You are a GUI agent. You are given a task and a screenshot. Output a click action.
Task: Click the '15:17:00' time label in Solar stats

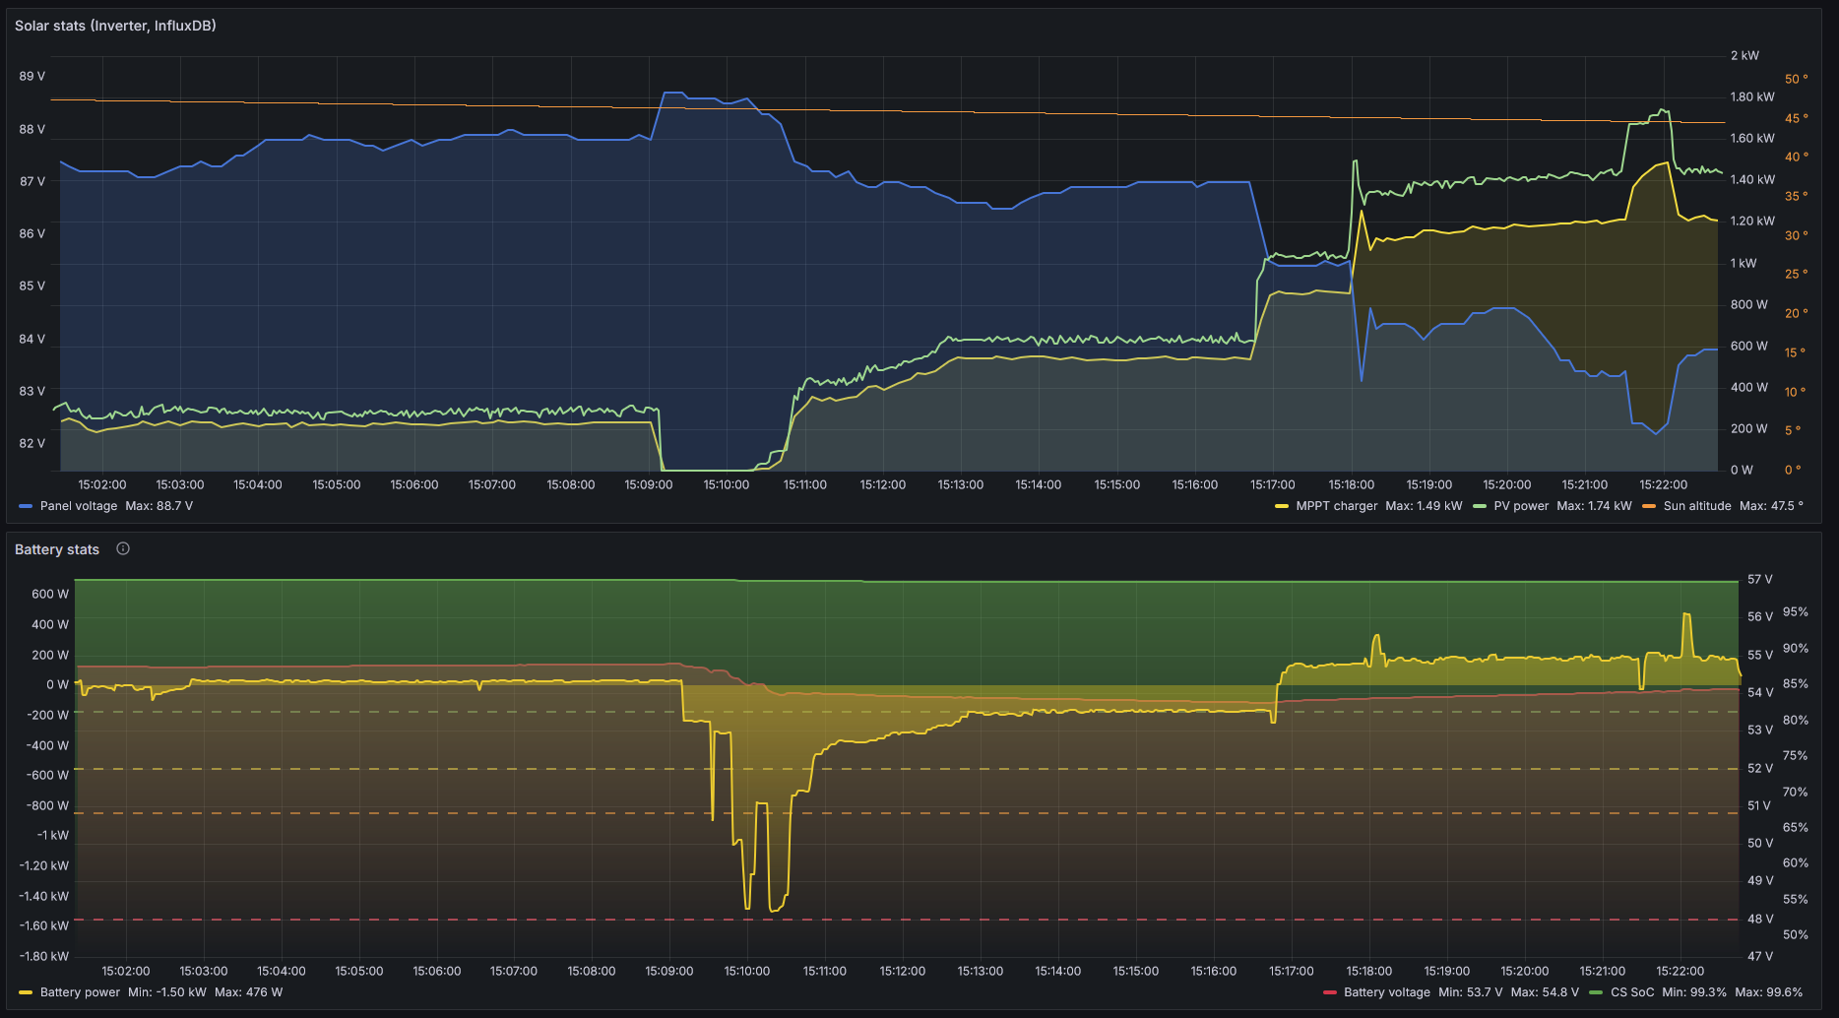coord(1273,484)
